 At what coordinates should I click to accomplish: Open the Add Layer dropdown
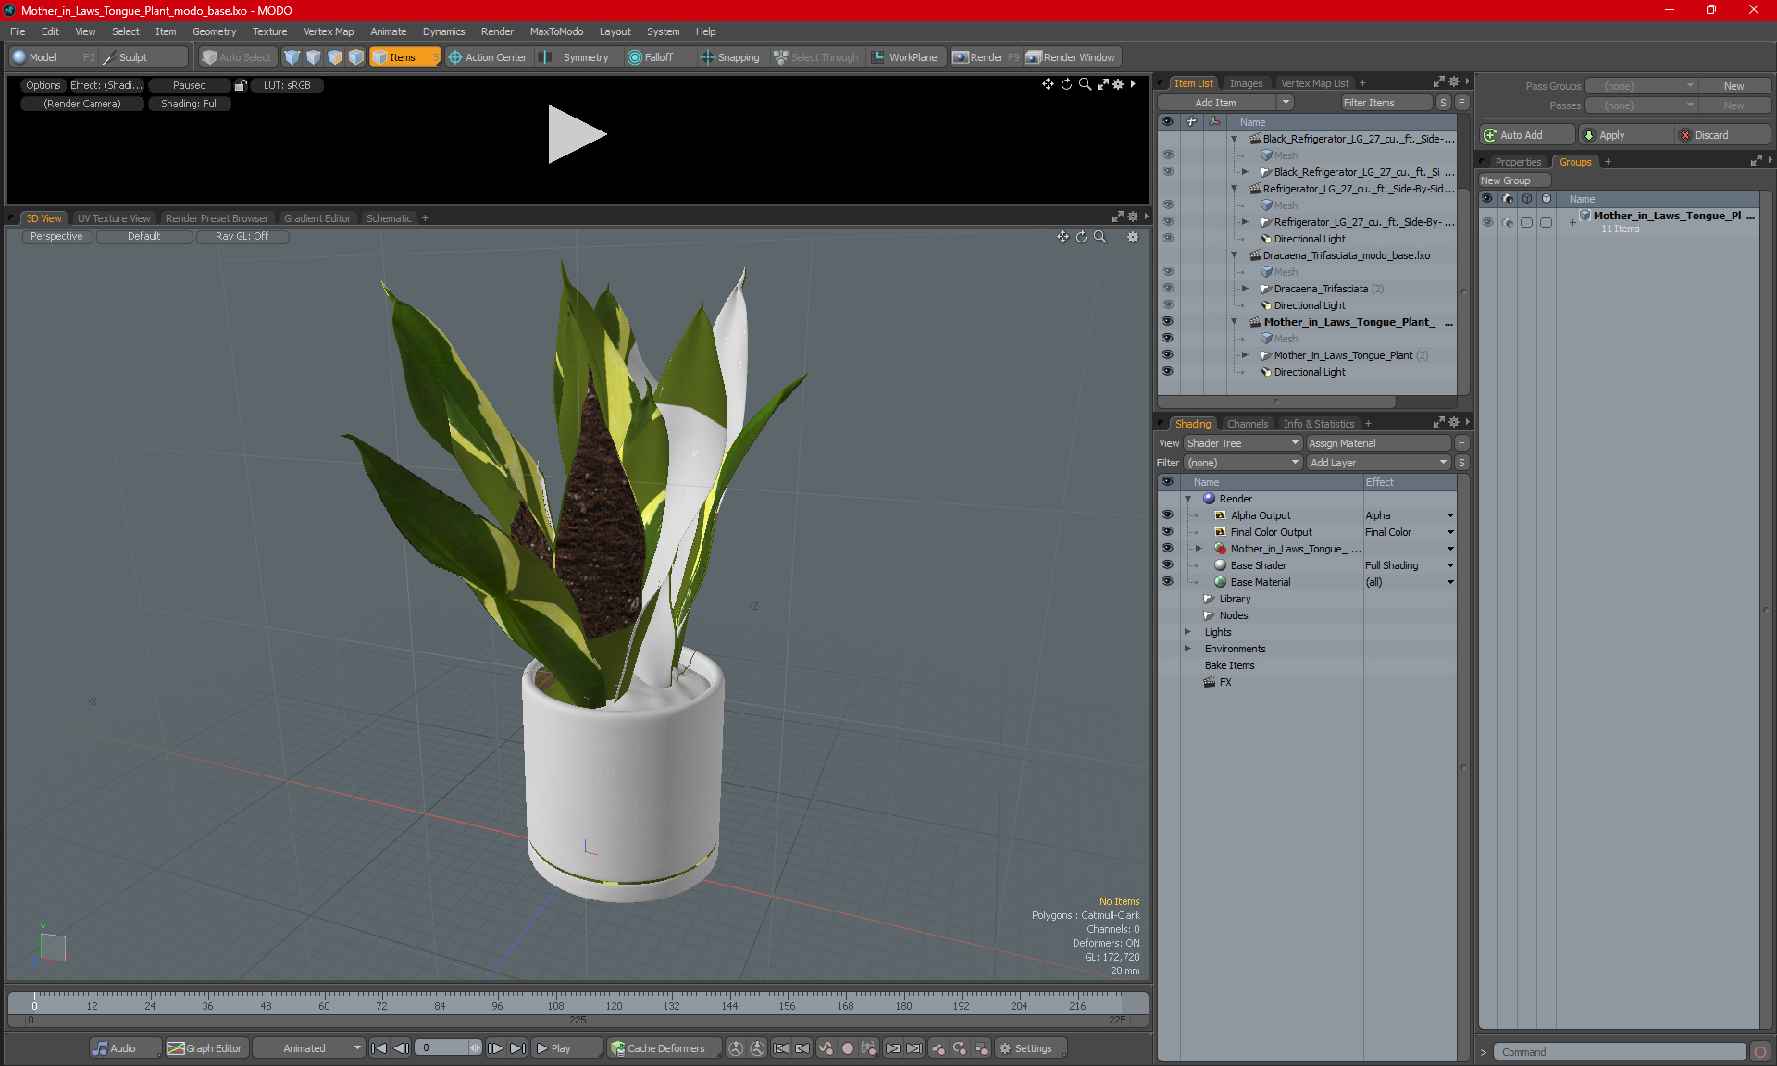(x=1377, y=463)
